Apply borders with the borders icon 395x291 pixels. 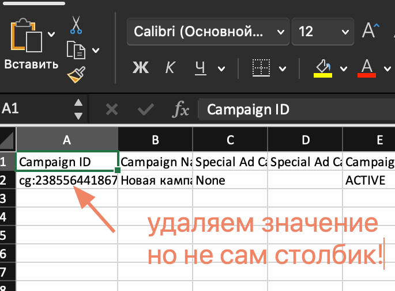tap(261, 68)
